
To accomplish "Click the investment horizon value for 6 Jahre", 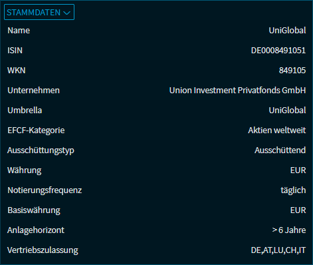I will [x=289, y=230].
